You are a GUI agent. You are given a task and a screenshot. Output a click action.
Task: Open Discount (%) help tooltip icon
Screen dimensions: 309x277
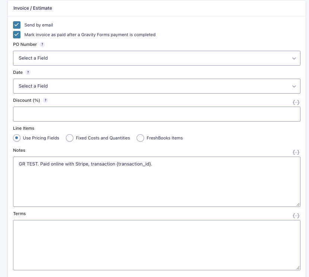click(x=45, y=100)
